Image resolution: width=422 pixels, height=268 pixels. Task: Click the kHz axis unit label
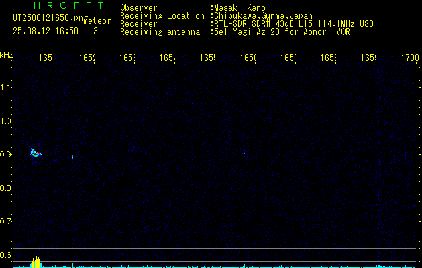7,56
